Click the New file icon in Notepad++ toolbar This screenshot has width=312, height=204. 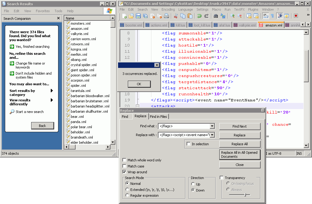pyautogui.click(x=124, y=16)
